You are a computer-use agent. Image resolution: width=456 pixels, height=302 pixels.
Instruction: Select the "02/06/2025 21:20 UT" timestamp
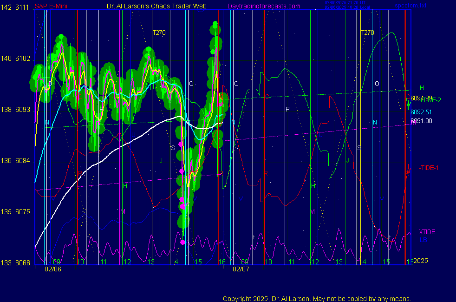click(x=345, y=3)
